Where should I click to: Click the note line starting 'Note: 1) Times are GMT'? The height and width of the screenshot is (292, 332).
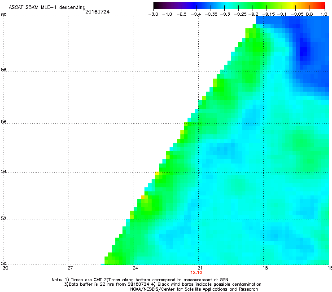coord(140,280)
